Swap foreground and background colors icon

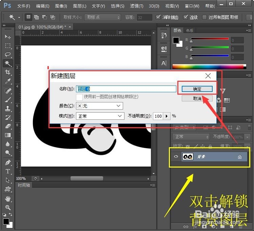point(11,214)
